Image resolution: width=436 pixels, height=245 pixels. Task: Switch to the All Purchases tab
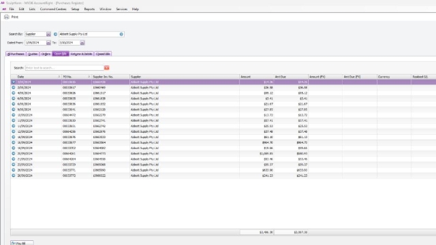click(x=16, y=54)
